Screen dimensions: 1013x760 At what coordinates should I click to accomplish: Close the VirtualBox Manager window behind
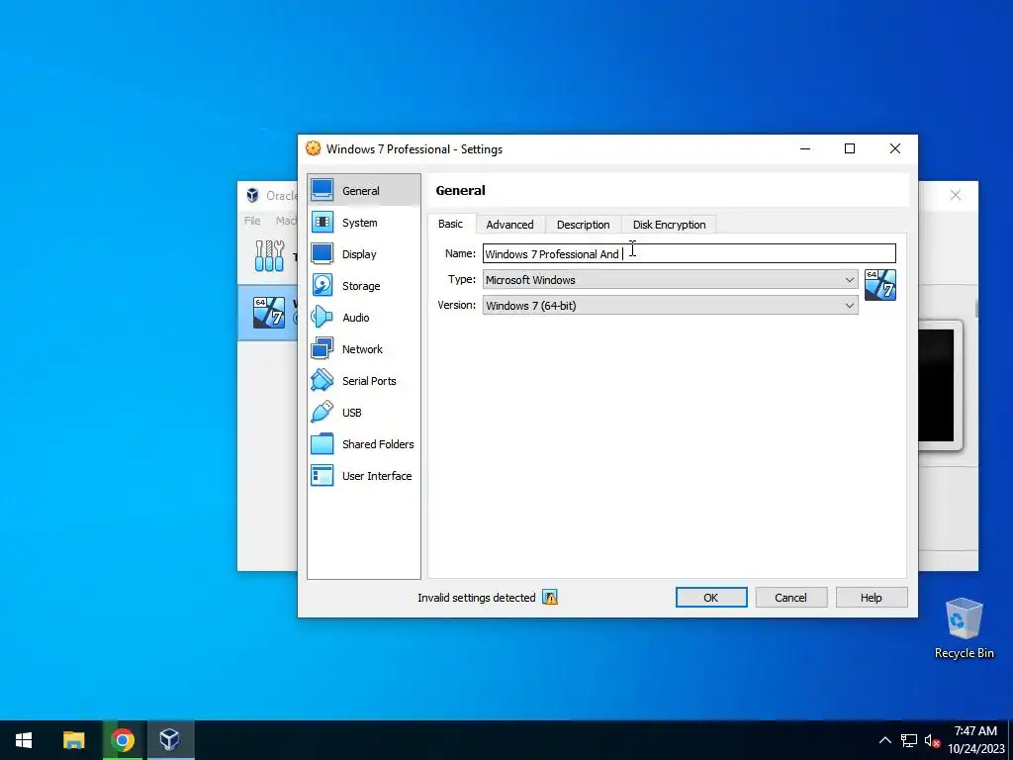[x=956, y=195]
